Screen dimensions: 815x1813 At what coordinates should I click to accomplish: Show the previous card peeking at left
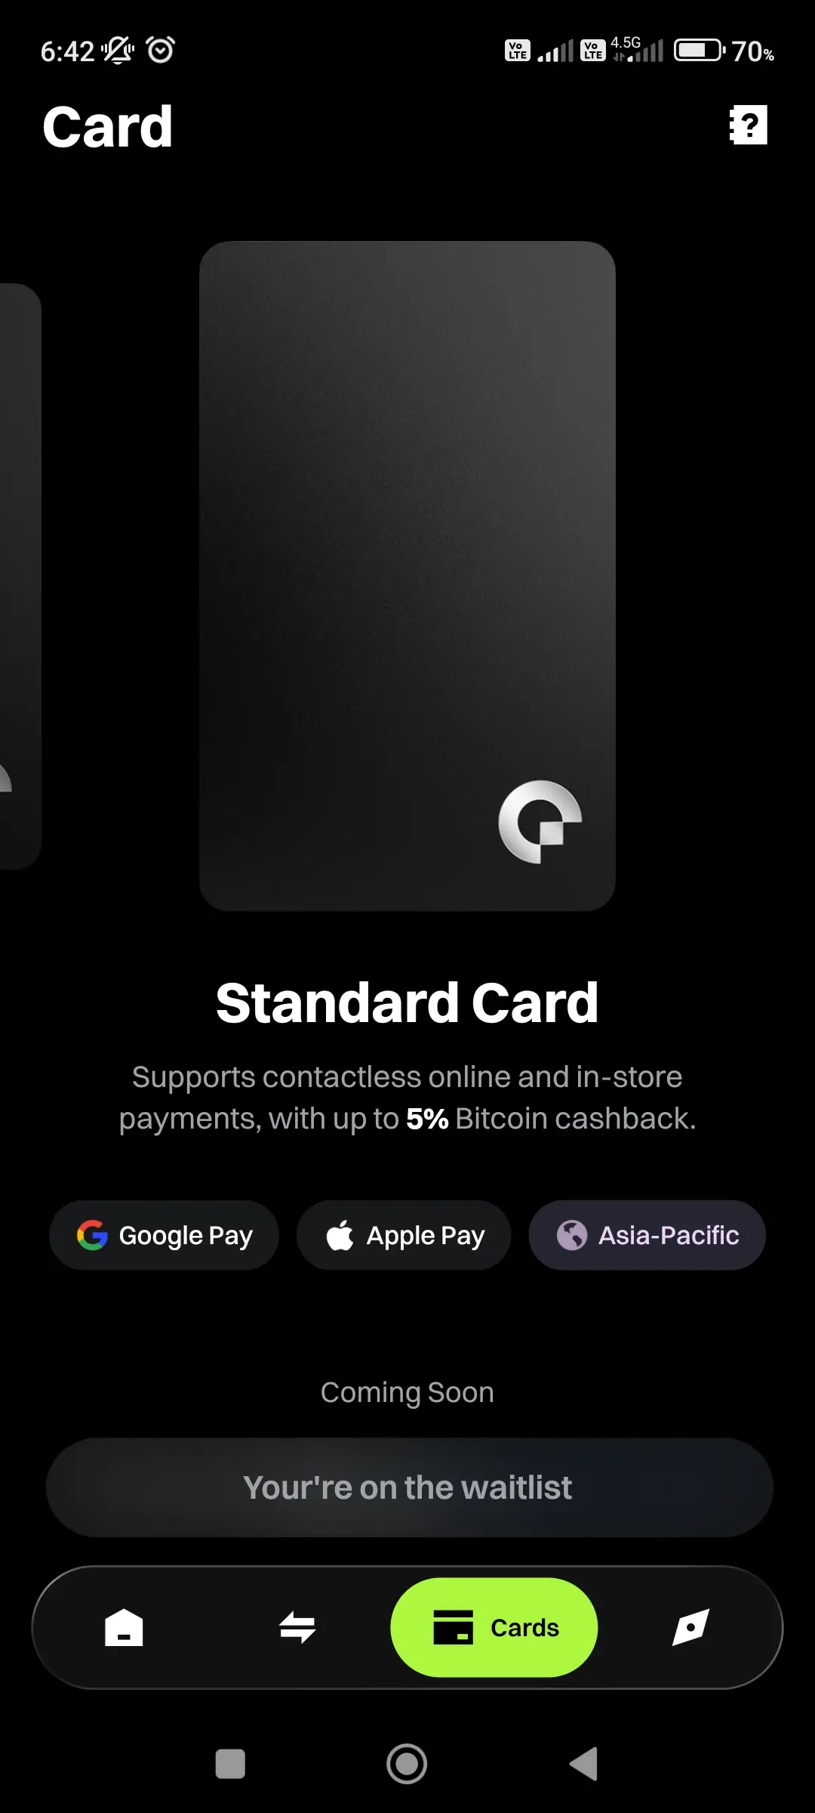(x=19, y=576)
